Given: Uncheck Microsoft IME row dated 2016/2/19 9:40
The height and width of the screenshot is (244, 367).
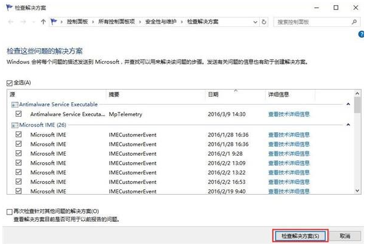Looking at the screenshot, I should (x=19, y=191).
